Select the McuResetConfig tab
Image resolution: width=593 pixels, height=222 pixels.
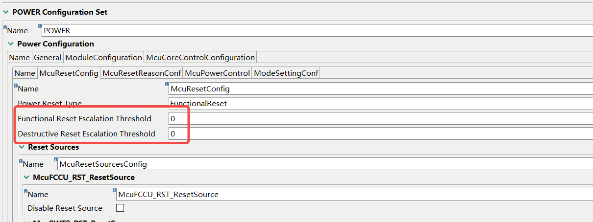[69, 73]
